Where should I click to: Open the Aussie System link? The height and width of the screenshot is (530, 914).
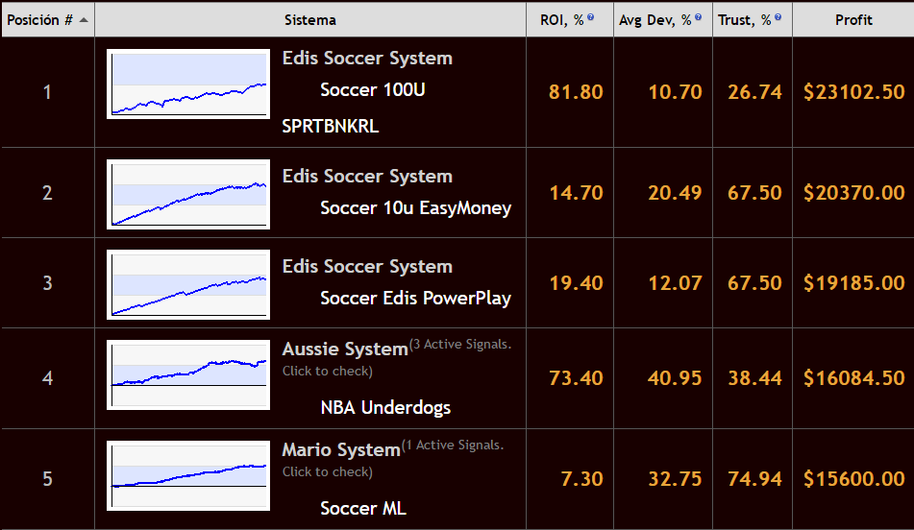point(345,349)
